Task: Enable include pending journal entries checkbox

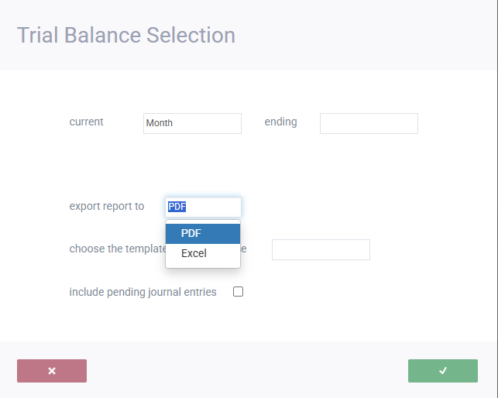Action: [239, 292]
